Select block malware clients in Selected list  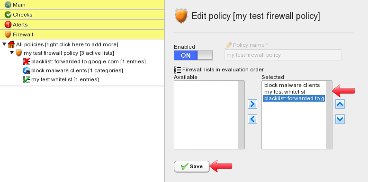point(294,85)
